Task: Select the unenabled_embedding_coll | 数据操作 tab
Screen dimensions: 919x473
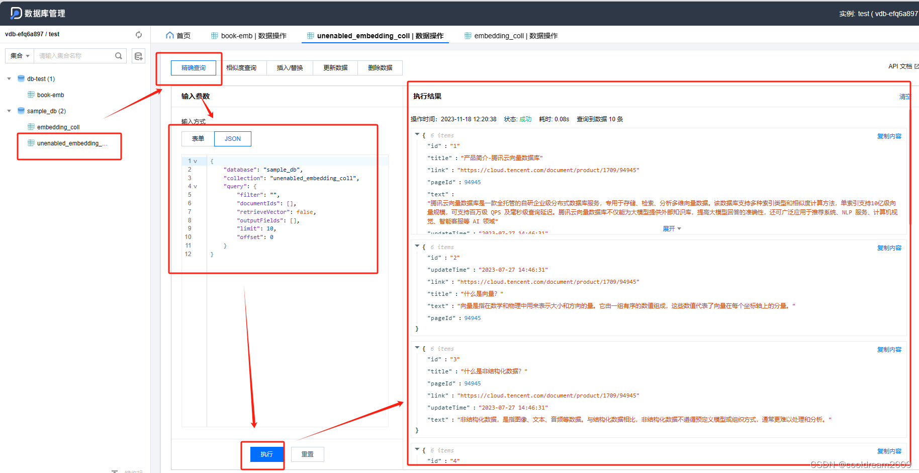Action: 376,36
